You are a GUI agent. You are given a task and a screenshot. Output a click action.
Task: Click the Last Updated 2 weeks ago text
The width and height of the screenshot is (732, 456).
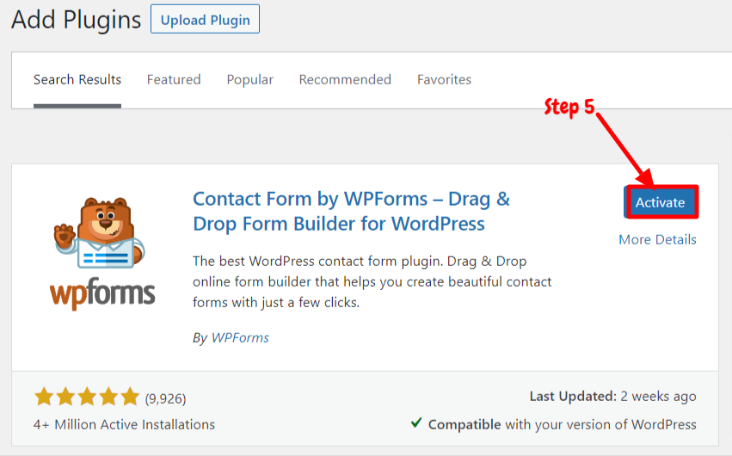click(x=612, y=397)
